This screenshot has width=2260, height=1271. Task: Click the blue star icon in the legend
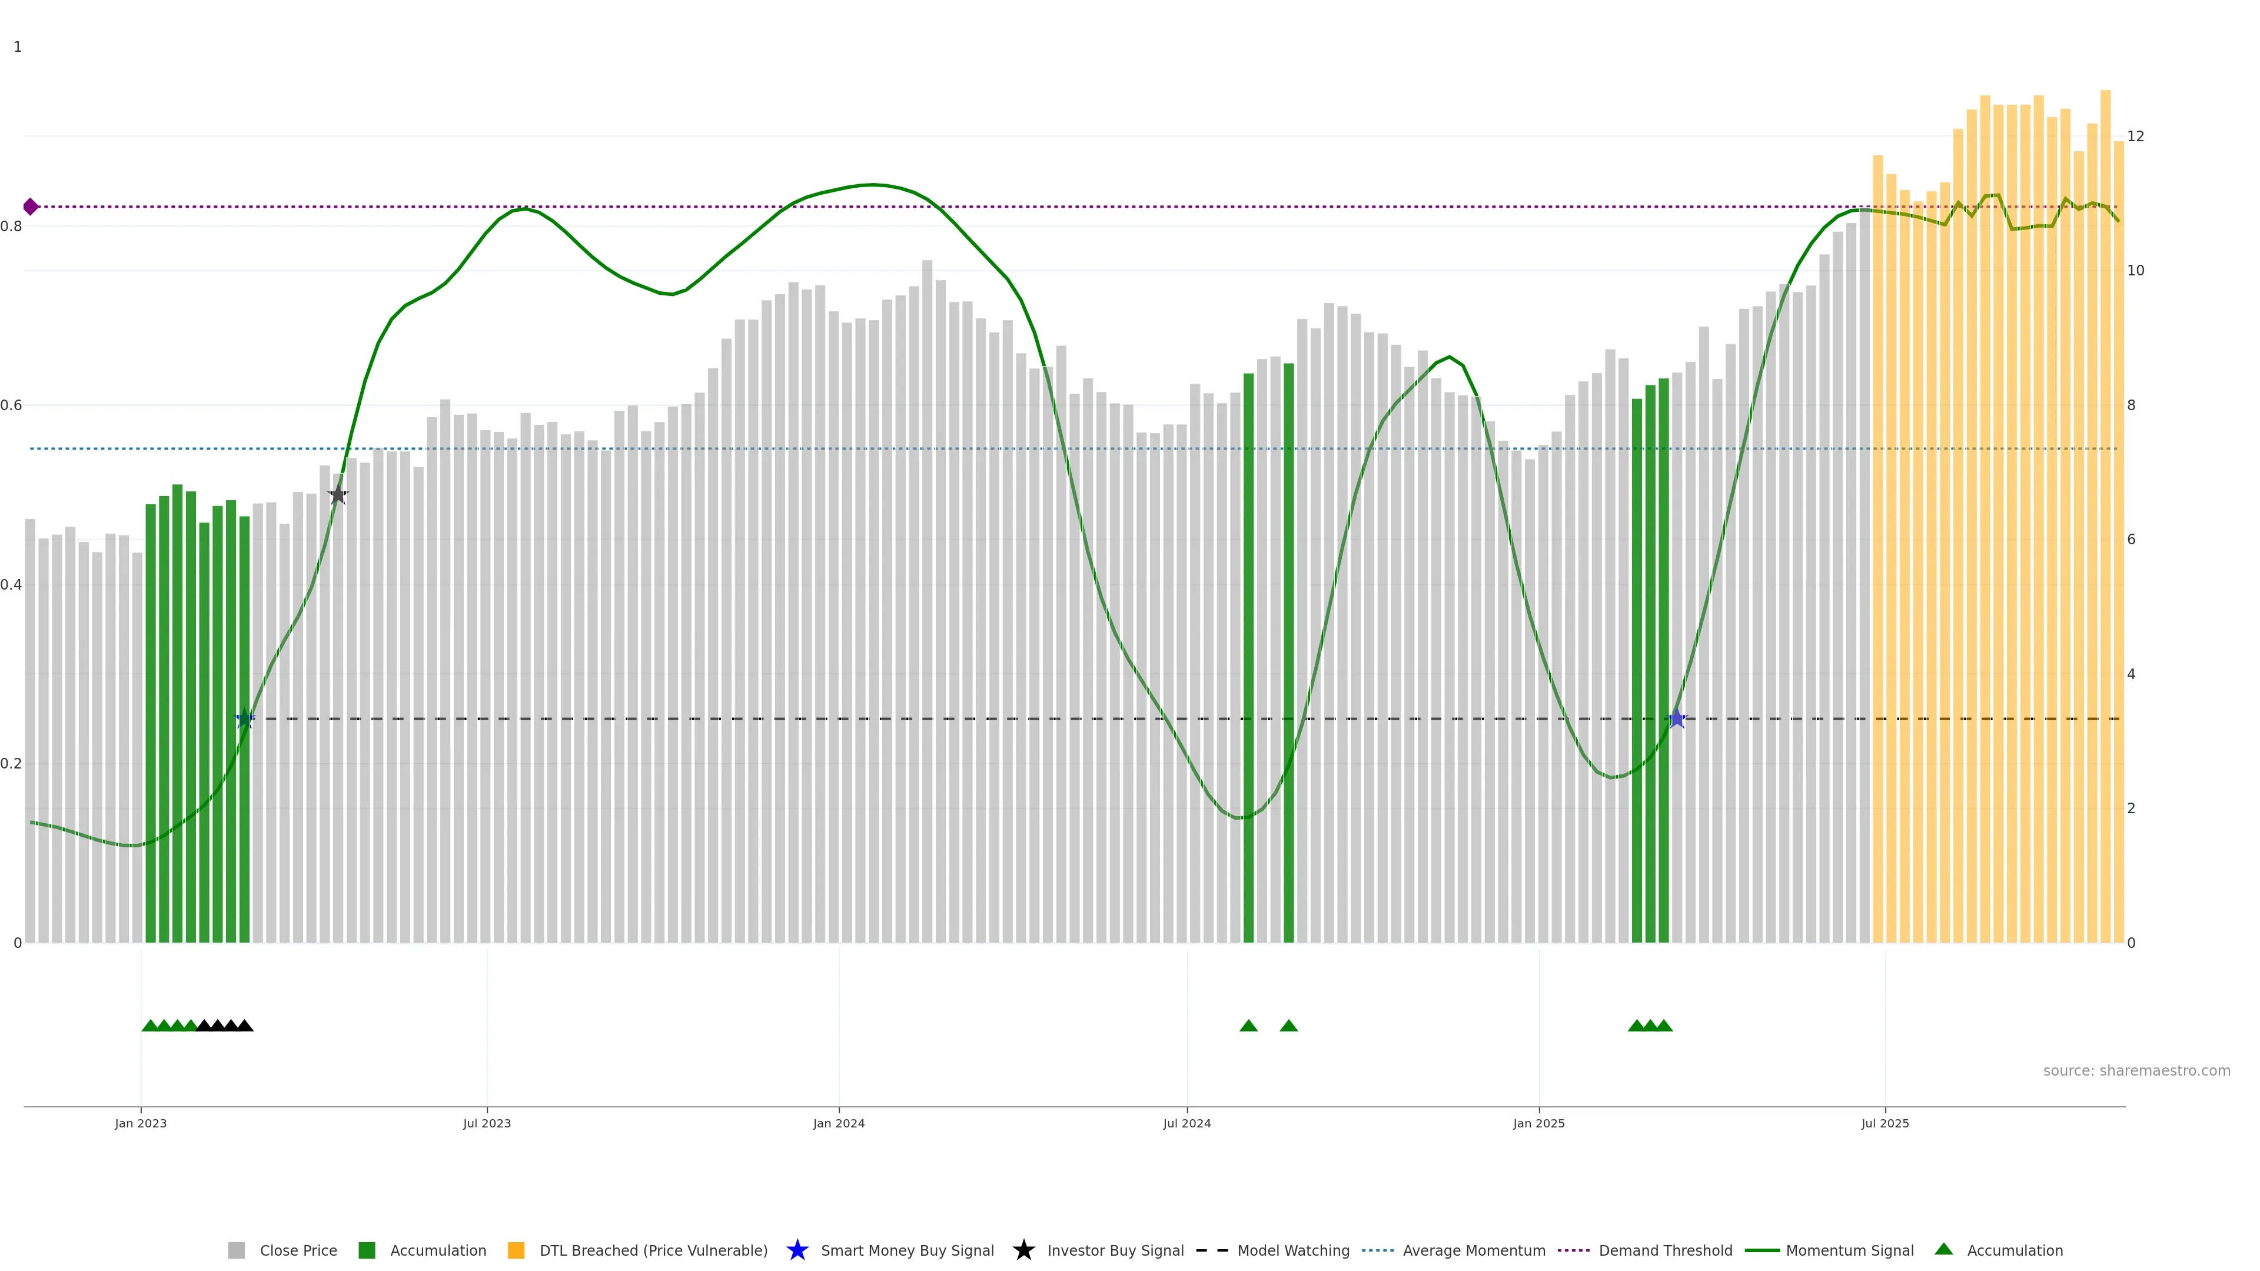point(797,1250)
